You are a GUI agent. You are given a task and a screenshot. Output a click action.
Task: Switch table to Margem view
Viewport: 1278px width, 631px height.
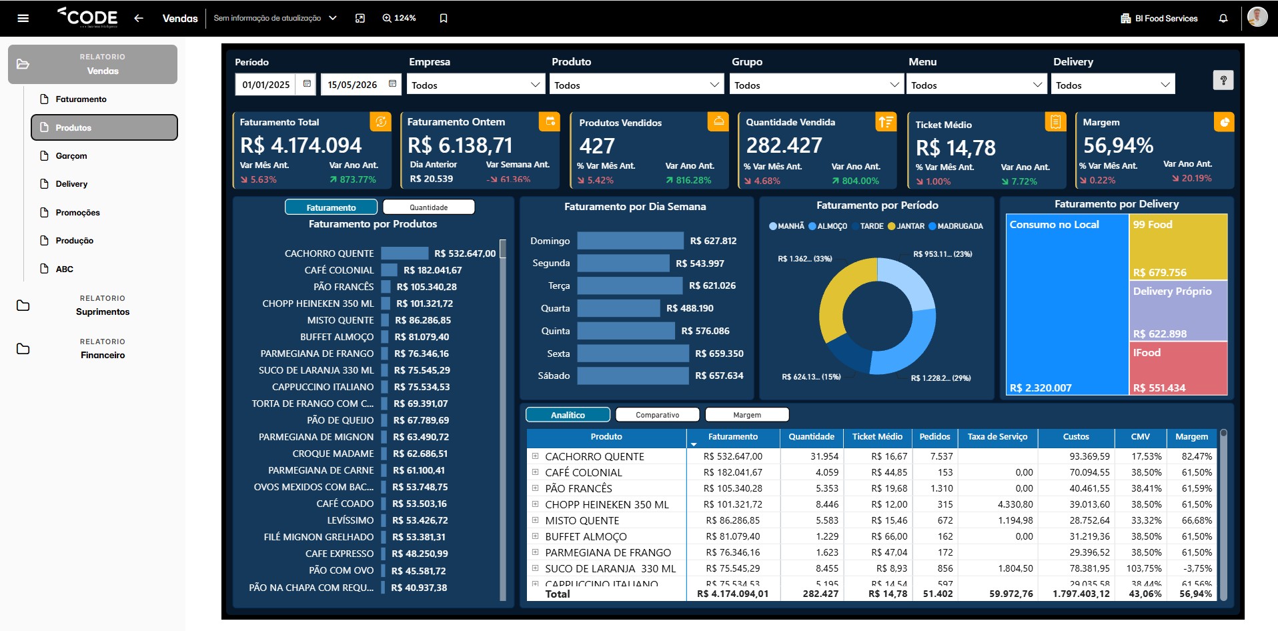coord(747,415)
